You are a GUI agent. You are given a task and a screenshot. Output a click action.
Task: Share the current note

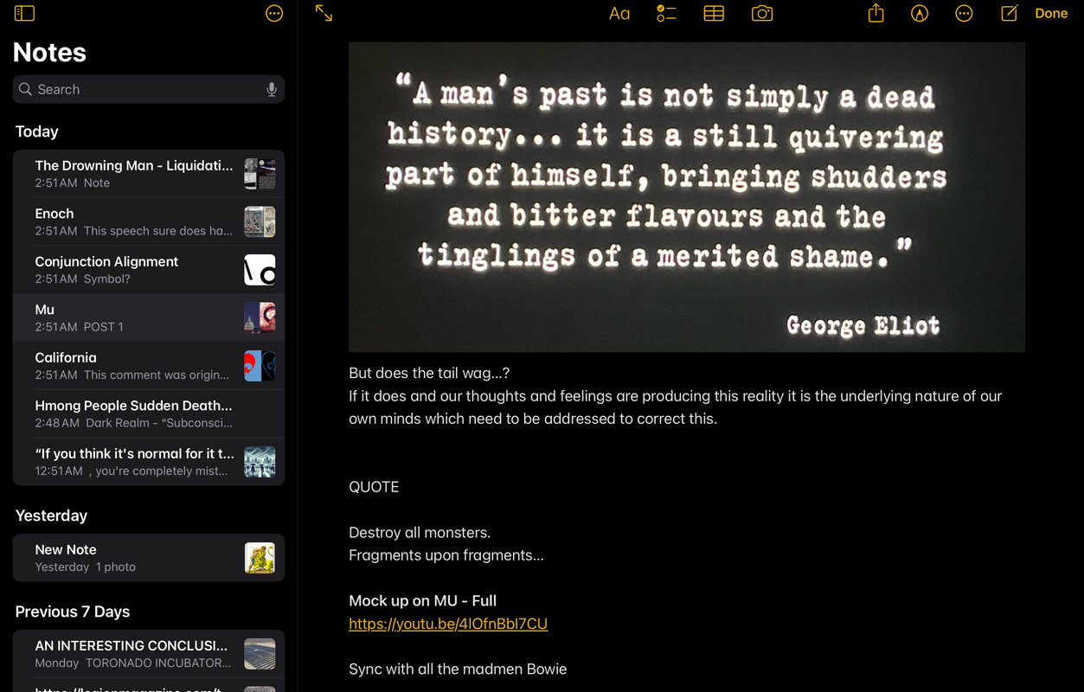876,13
